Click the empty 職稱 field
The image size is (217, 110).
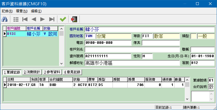pos(203,49)
